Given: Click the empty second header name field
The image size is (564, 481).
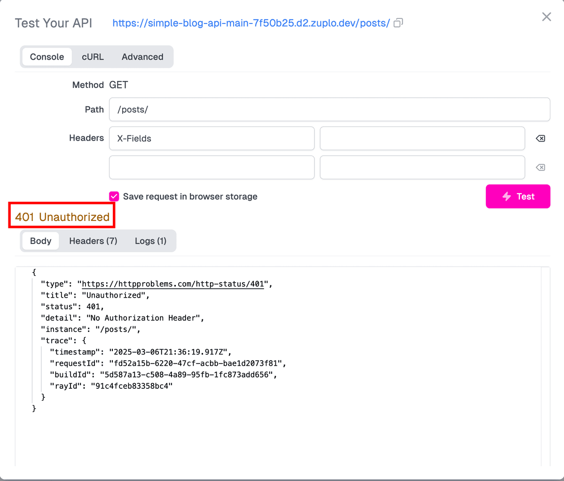Looking at the screenshot, I should pyautogui.click(x=211, y=167).
